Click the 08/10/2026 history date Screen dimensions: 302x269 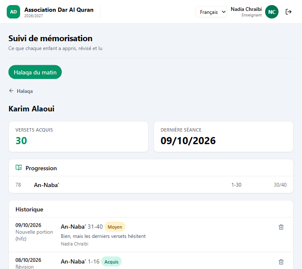click(x=29, y=260)
